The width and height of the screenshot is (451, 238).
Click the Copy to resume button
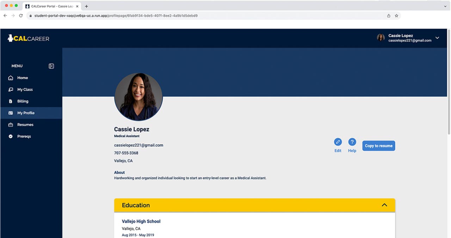[378, 146]
